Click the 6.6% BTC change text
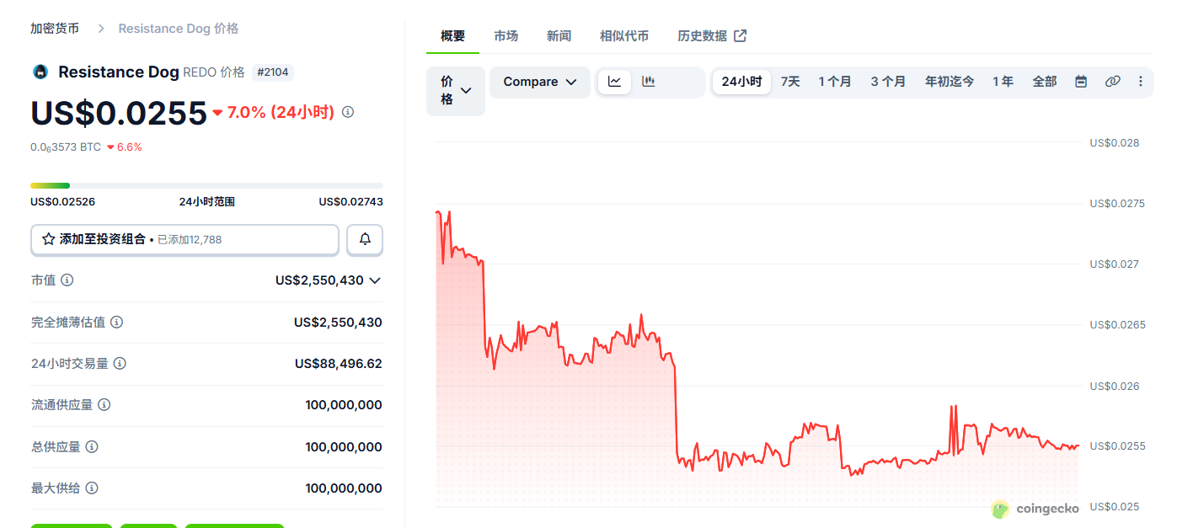This screenshot has width=1177, height=528. tap(129, 147)
